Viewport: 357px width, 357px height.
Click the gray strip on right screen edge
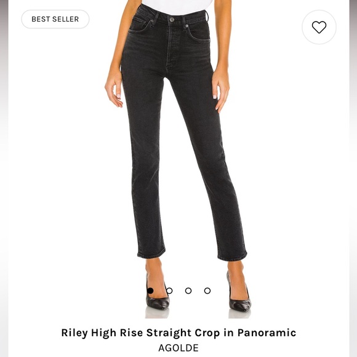click(353, 178)
